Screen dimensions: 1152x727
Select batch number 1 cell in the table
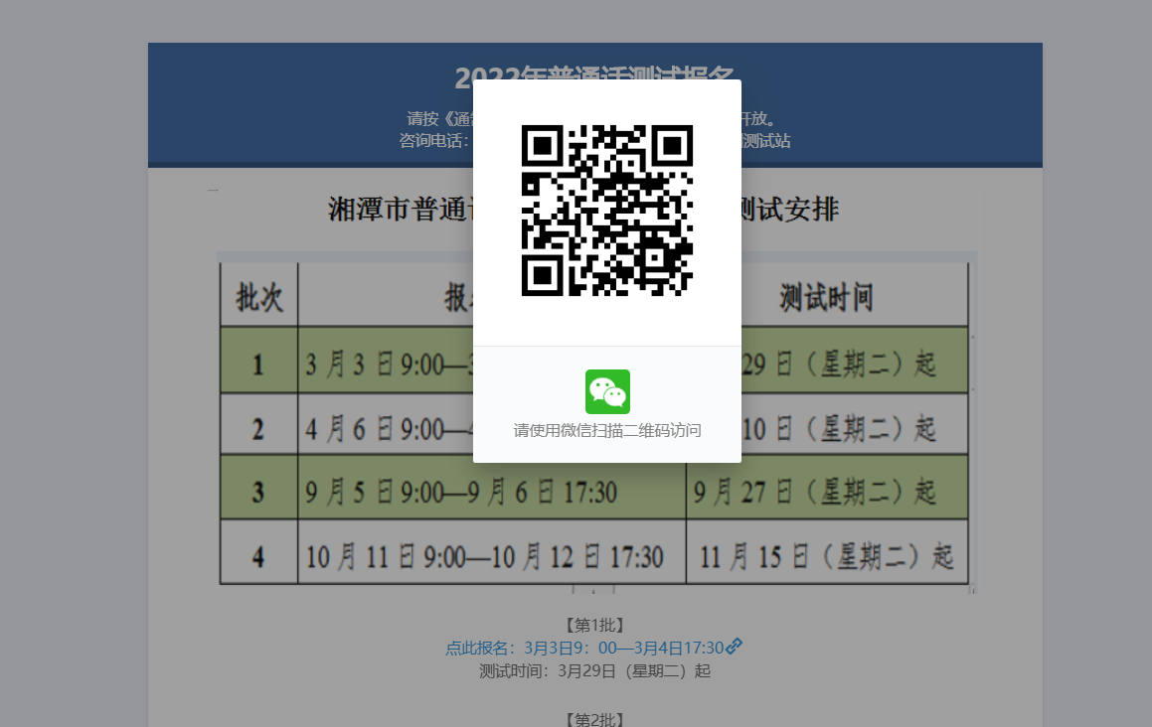point(259,361)
